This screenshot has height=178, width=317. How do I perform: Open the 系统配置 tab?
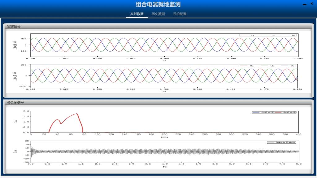(180, 14)
